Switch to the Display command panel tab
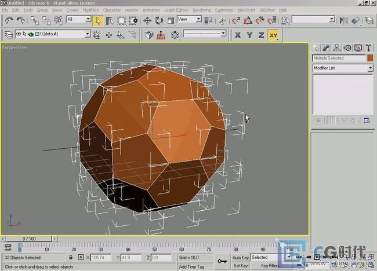The width and height of the screenshot is (377, 271). click(x=358, y=48)
